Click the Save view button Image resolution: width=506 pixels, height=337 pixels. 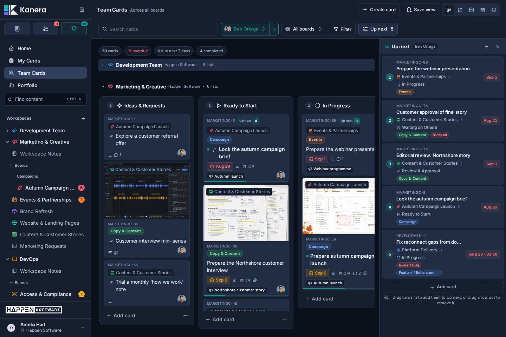coord(421,10)
